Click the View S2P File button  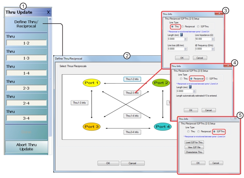(194, 147)
